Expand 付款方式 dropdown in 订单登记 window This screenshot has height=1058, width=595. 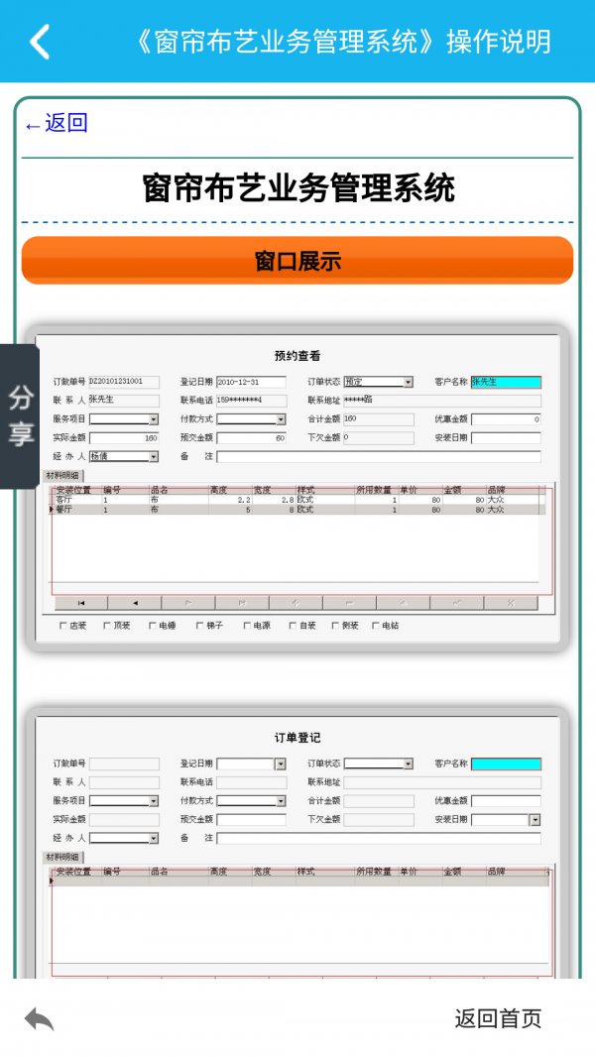click(x=282, y=801)
